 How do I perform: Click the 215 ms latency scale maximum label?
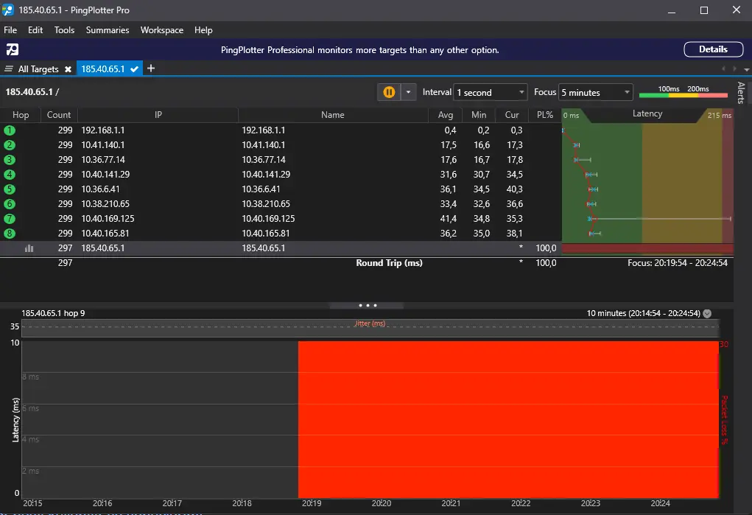pos(720,115)
